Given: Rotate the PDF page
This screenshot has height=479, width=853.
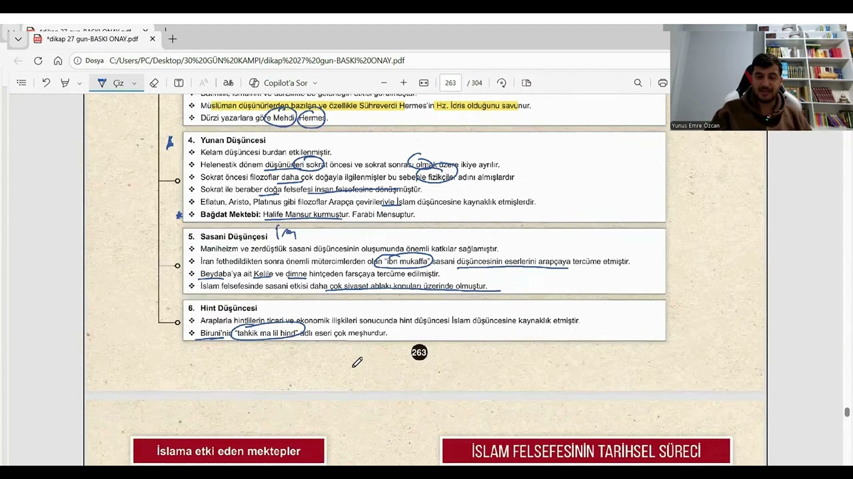Looking at the screenshot, I should (x=502, y=83).
